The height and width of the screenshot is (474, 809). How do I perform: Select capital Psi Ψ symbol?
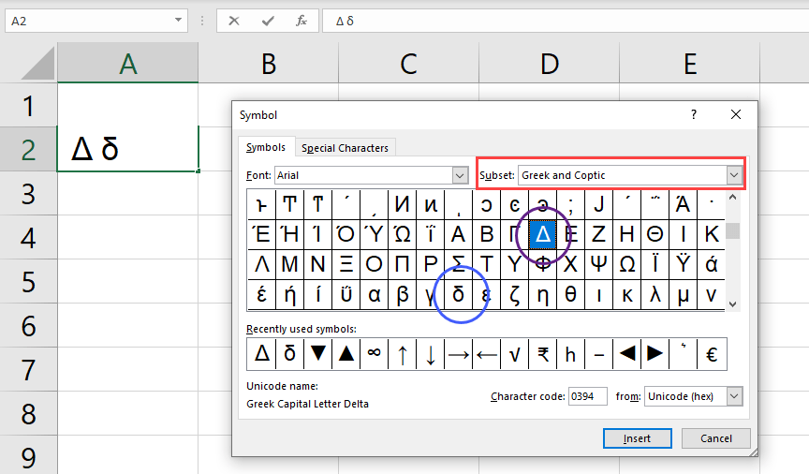pyautogui.click(x=598, y=264)
